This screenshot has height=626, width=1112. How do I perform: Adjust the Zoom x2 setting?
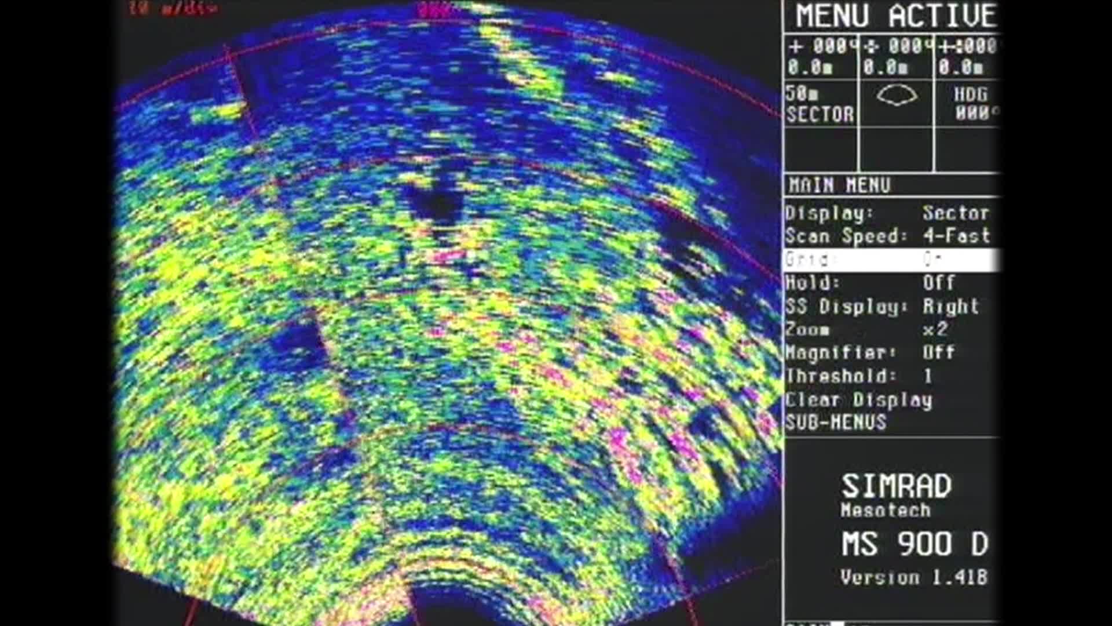tap(892, 330)
